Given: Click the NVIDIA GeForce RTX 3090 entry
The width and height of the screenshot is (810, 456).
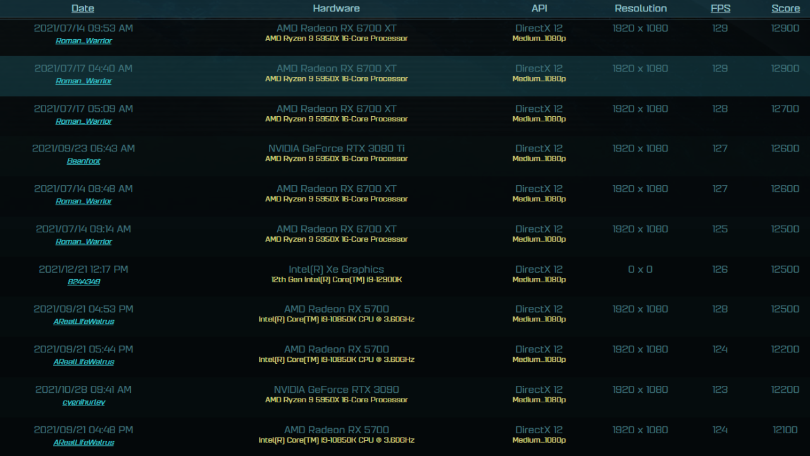Looking at the screenshot, I should point(336,390).
